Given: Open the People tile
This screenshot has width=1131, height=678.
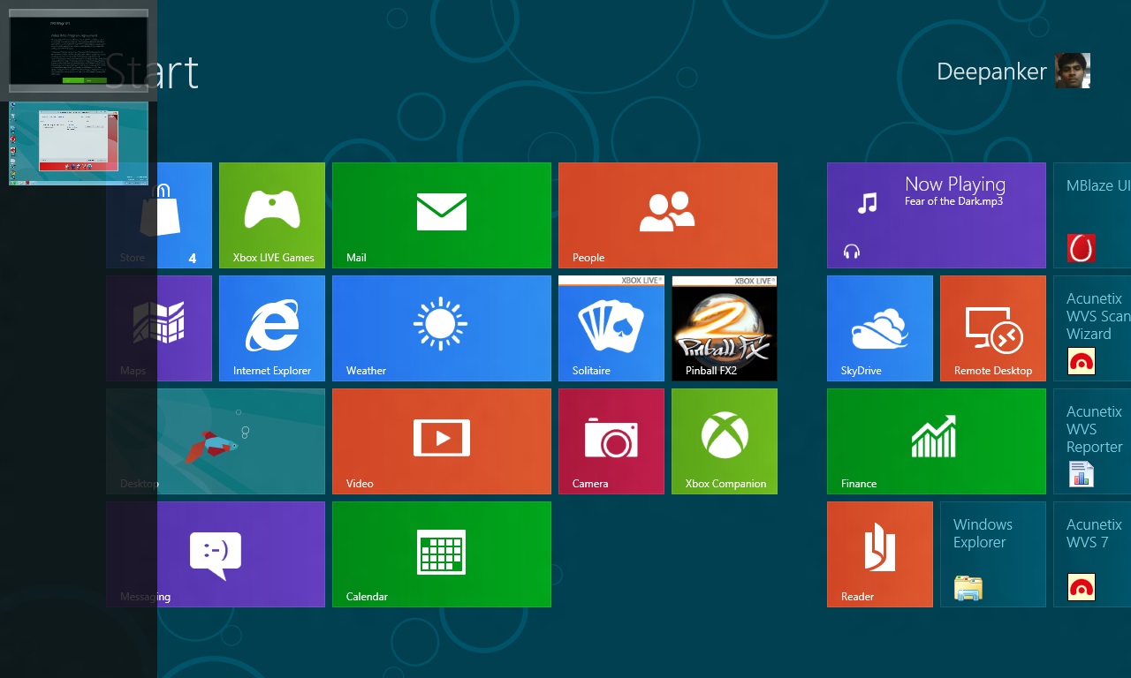Looking at the screenshot, I should 668,215.
